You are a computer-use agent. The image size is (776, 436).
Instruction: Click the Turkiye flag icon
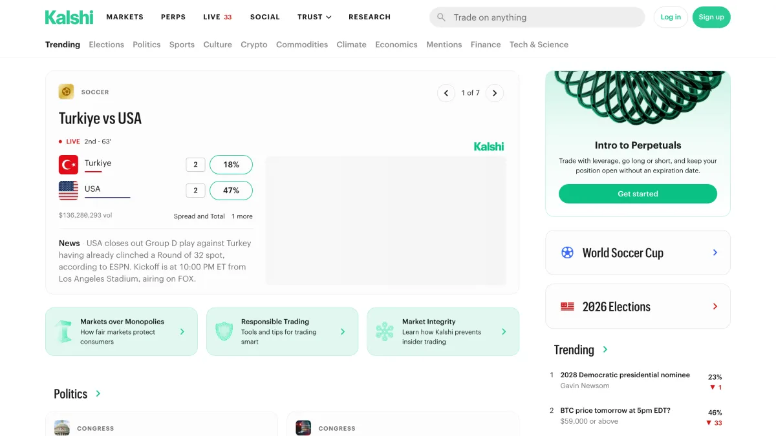[x=69, y=165]
